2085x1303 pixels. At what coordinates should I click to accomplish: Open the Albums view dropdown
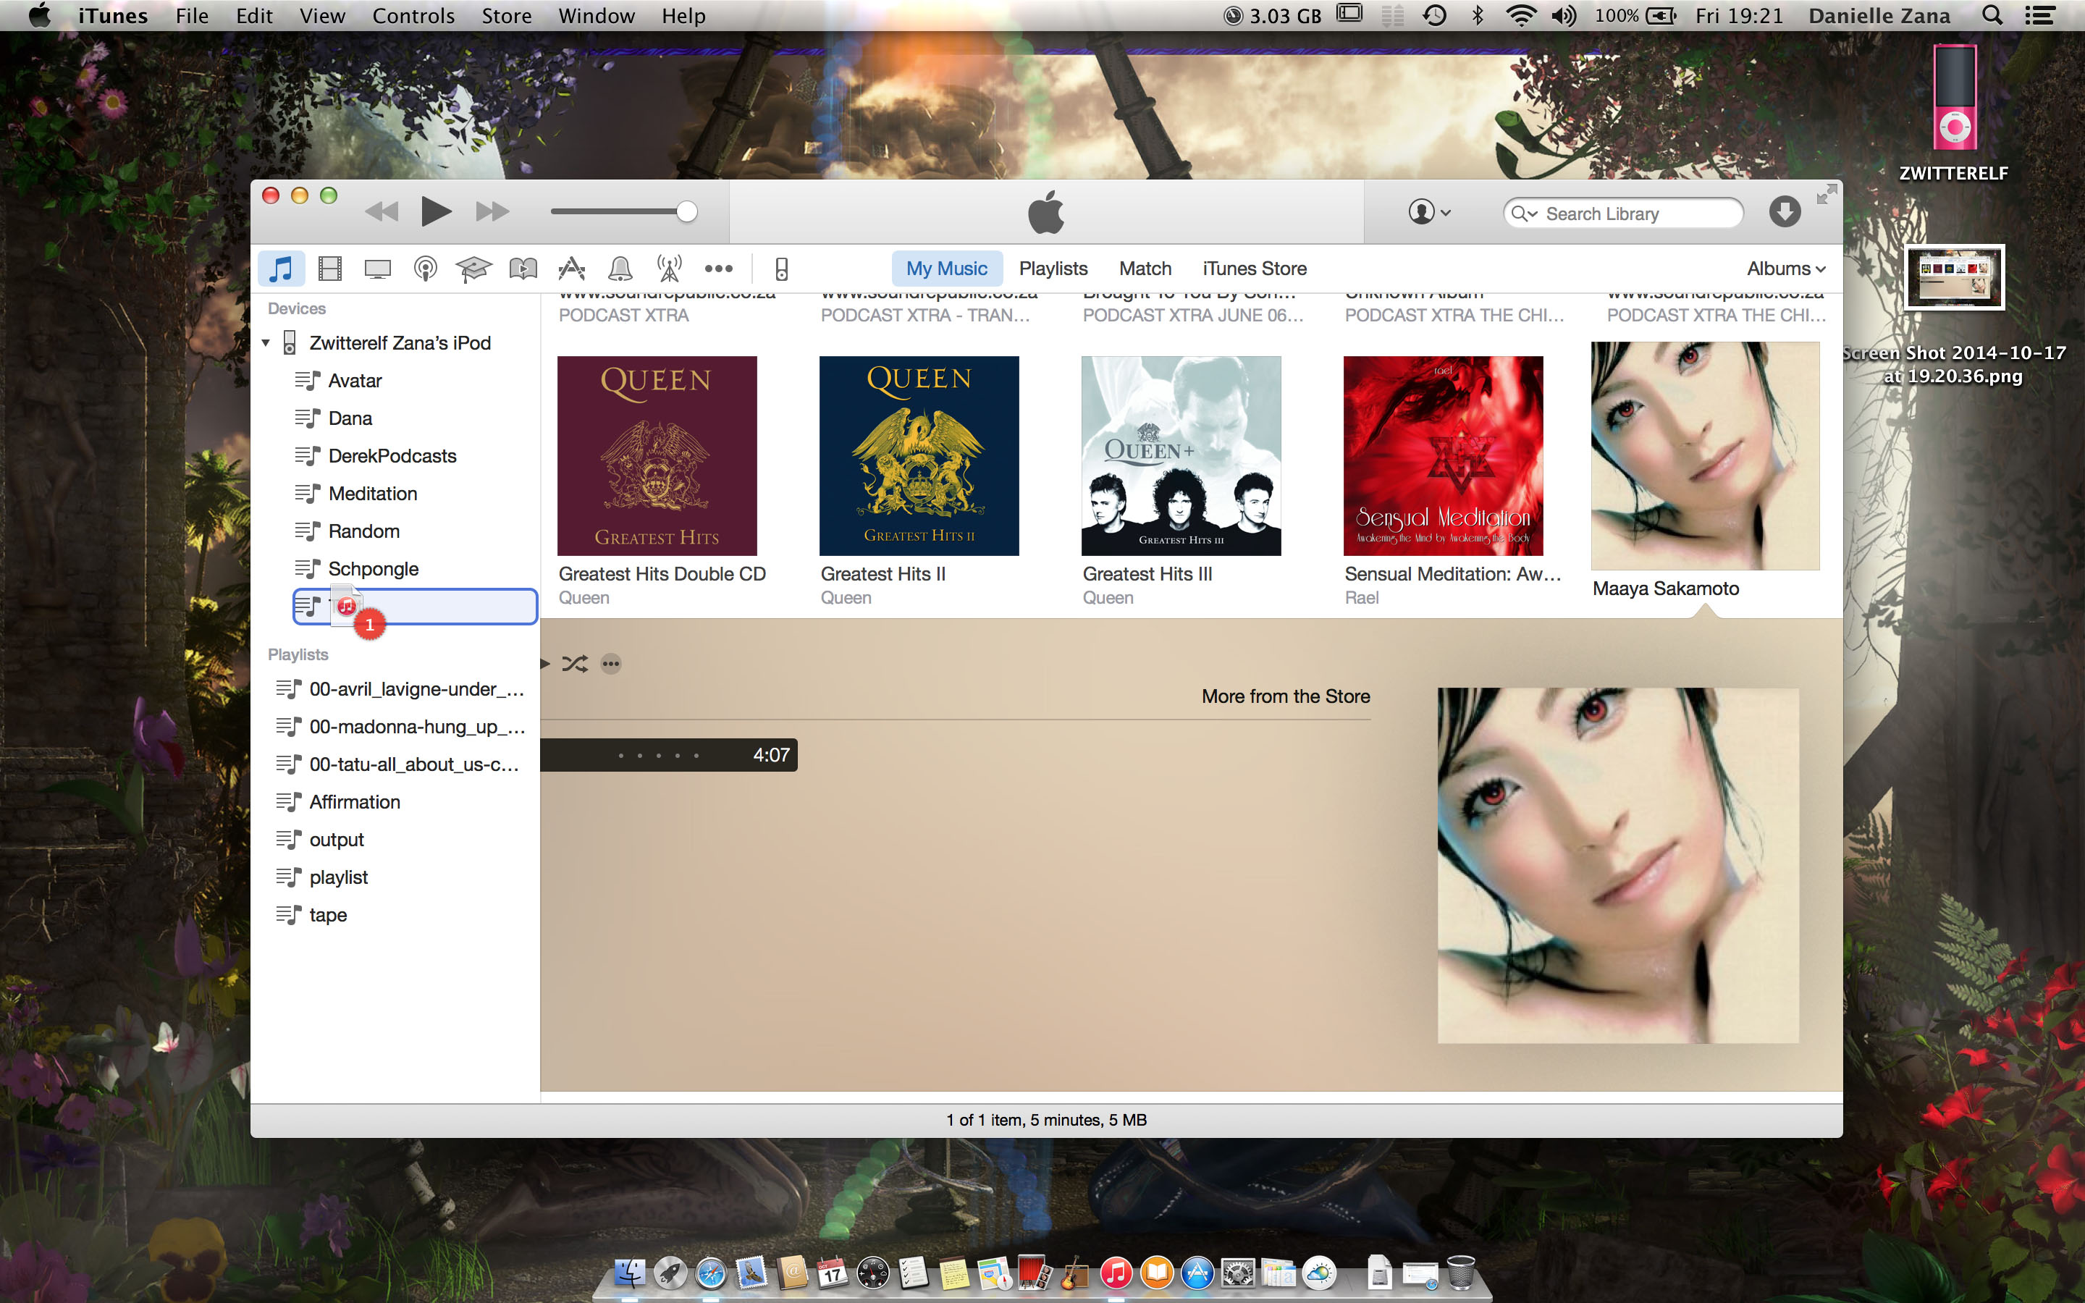(1785, 269)
